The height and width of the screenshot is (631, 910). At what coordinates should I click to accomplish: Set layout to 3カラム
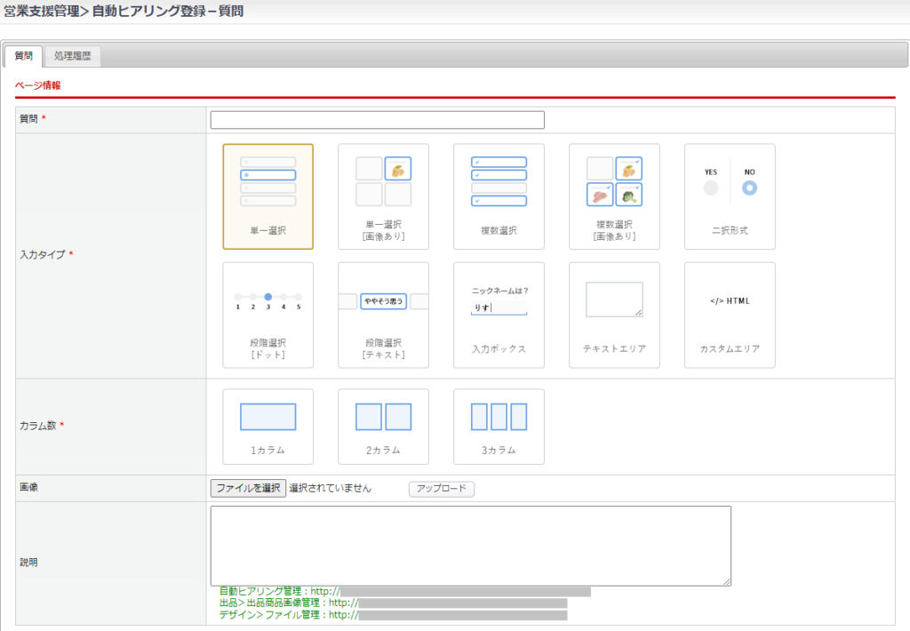point(499,427)
